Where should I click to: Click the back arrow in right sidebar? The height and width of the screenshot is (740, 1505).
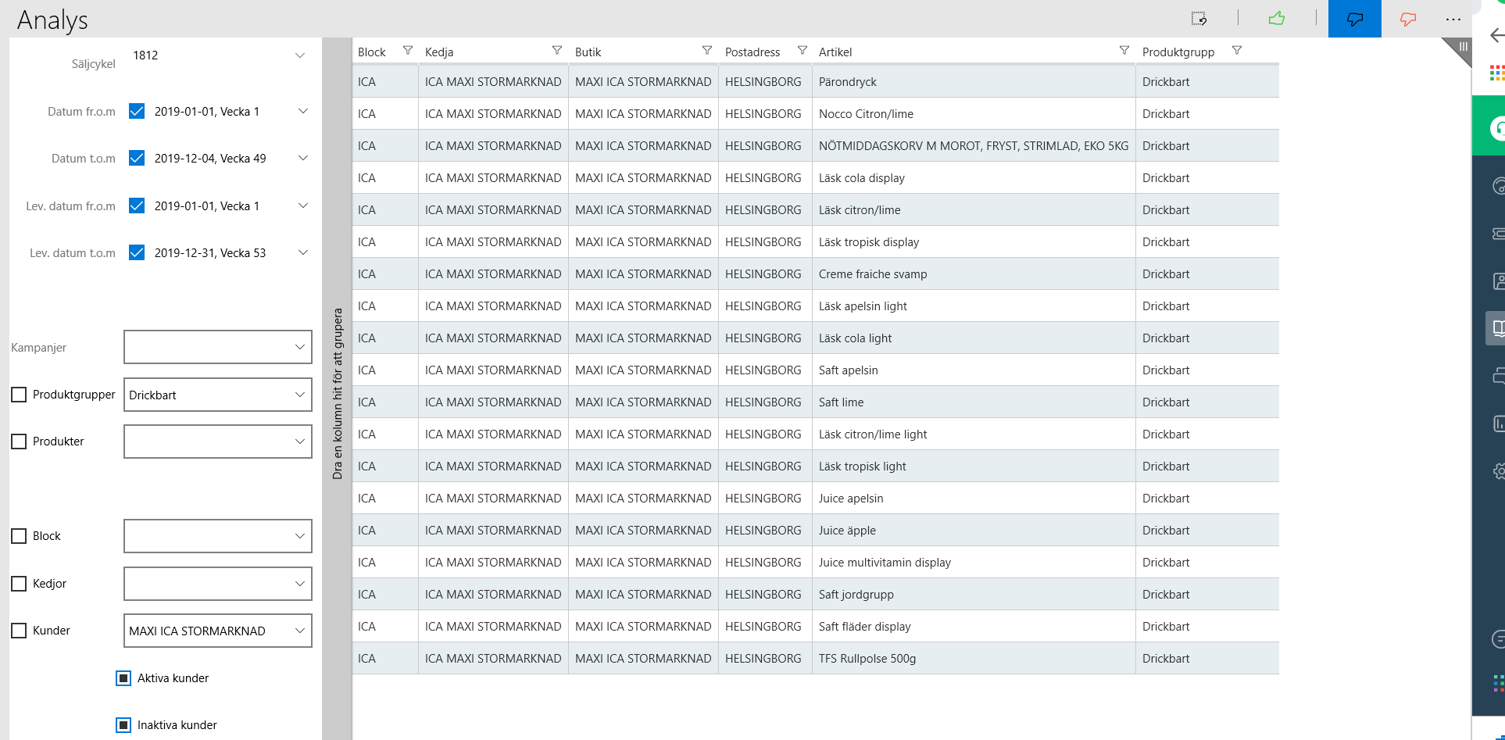click(x=1496, y=35)
